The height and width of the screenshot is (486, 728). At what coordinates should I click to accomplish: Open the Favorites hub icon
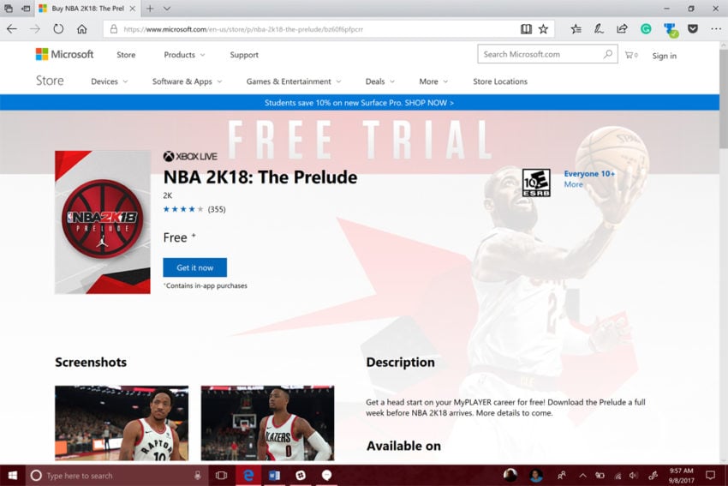click(576, 29)
